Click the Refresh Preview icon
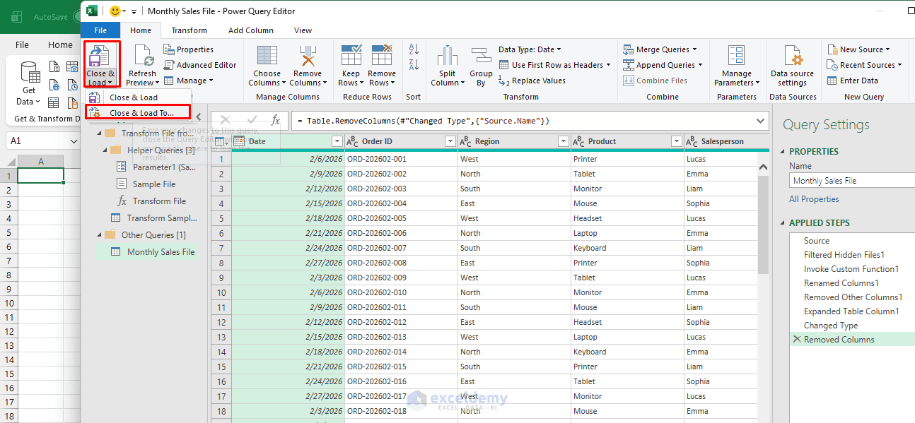 (143, 56)
